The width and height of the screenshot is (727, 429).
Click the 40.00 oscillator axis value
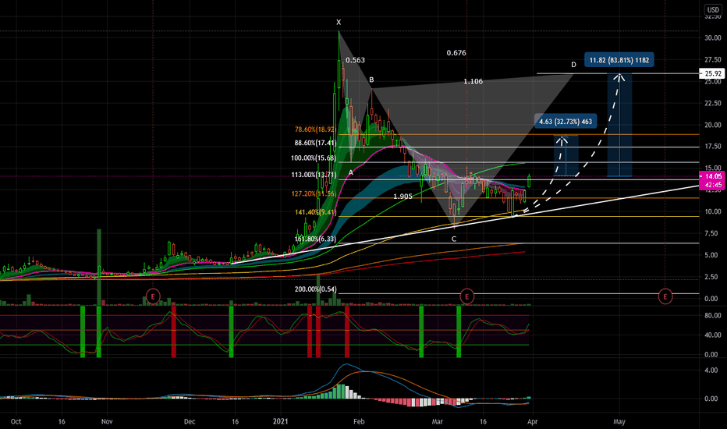tap(713, 335)
